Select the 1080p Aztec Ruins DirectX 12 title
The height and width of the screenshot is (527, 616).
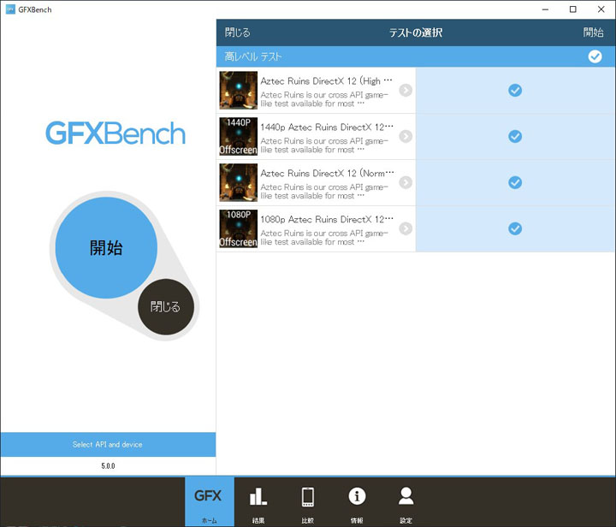(x=327, y=219)
